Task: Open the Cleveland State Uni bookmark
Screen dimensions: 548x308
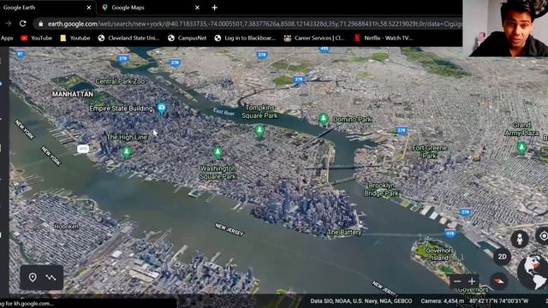Action: (x=128, y=38)
